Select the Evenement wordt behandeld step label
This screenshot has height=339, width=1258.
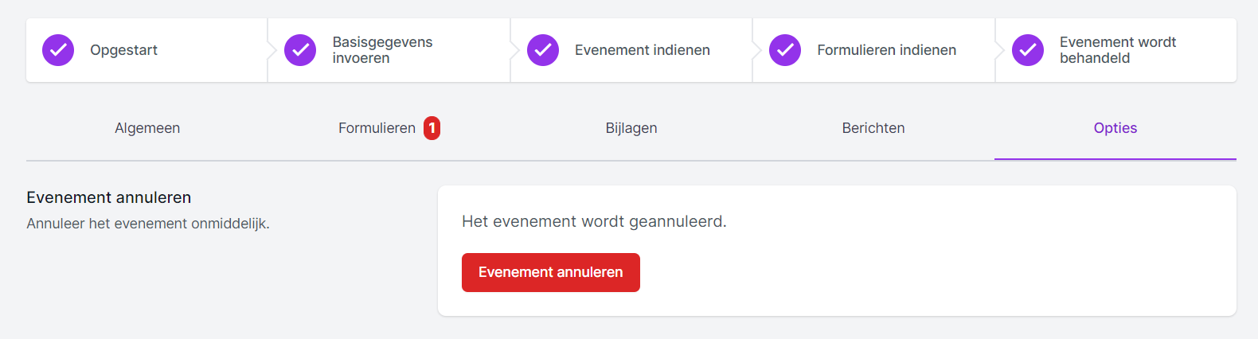(1117, 50)
